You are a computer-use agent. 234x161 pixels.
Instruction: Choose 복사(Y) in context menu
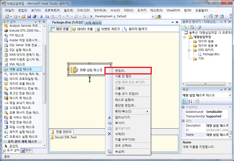(128, 123)
